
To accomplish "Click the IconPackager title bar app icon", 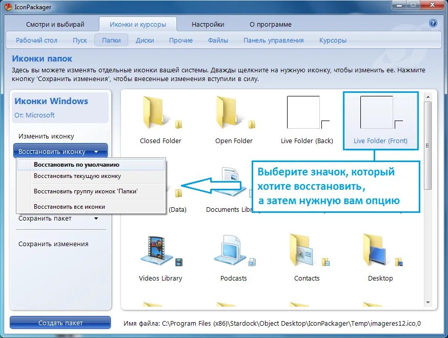I will pyautogui.click(x=8, y=7).
